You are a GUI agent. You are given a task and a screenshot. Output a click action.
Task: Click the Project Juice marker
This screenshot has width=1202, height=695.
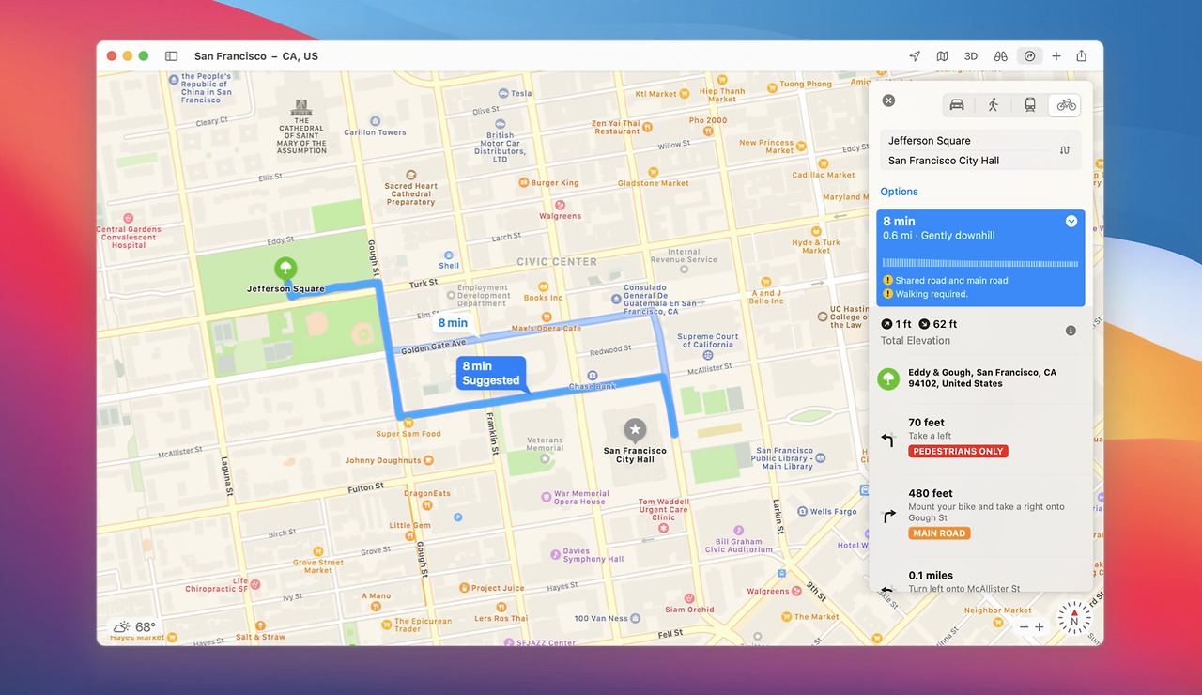[465, 588]
